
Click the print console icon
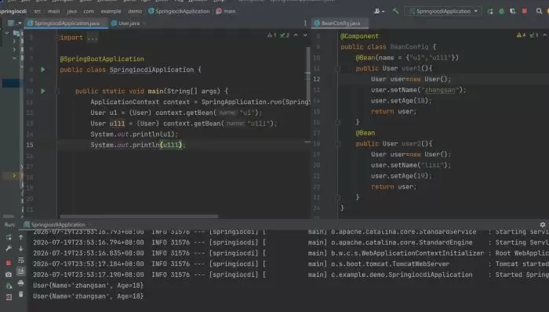point(21,283)
